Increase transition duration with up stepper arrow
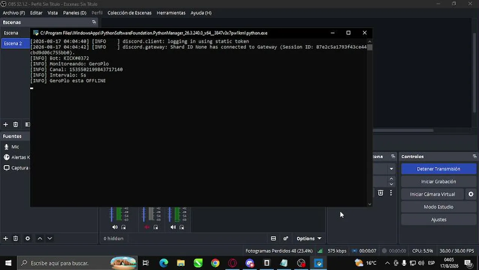This screenshot has width=479, height=270. (x=391, y=179)
